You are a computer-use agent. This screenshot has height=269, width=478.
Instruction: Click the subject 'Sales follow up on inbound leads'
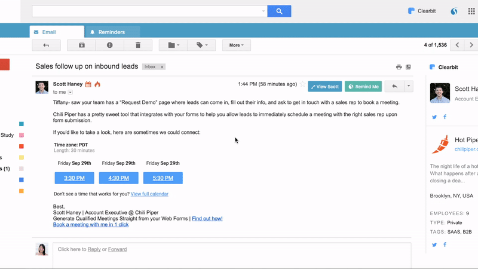click(87, 66)
